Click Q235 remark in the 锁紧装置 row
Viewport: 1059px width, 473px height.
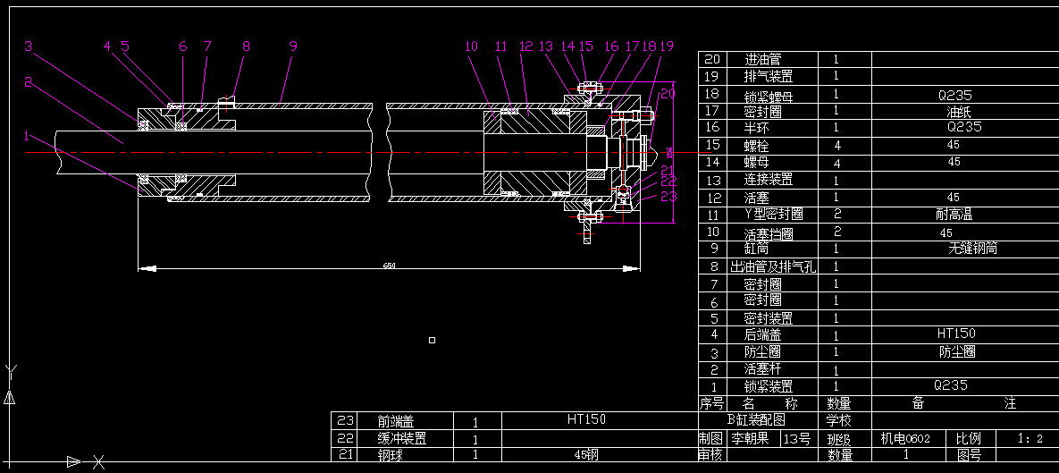[x=951, y=385]
